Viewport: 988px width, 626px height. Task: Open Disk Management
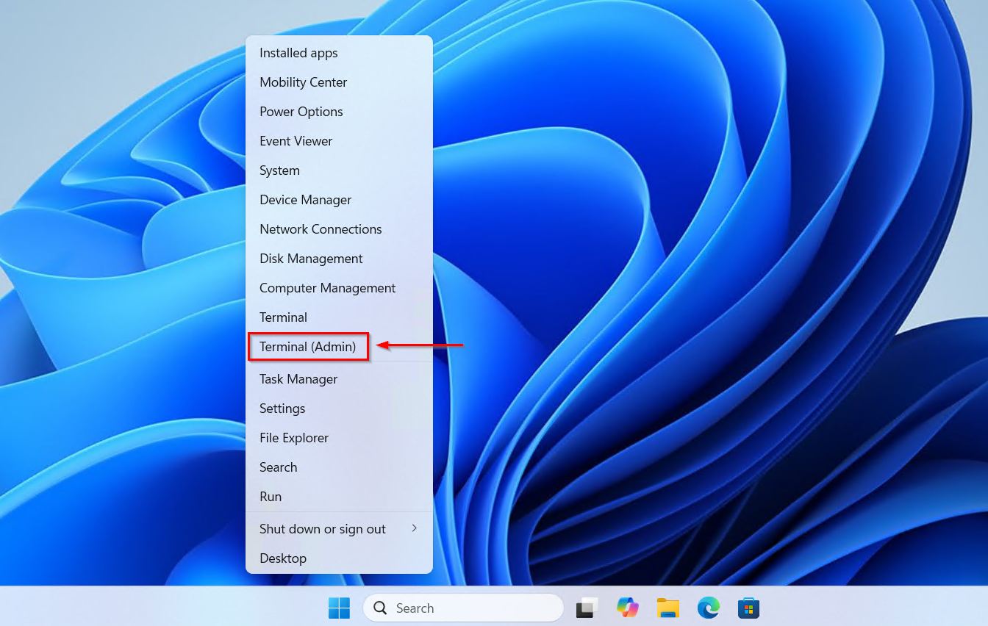(311, 259)
